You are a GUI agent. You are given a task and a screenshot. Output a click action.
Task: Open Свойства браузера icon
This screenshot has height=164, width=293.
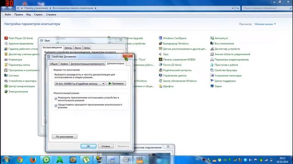(x=212, y=70)
